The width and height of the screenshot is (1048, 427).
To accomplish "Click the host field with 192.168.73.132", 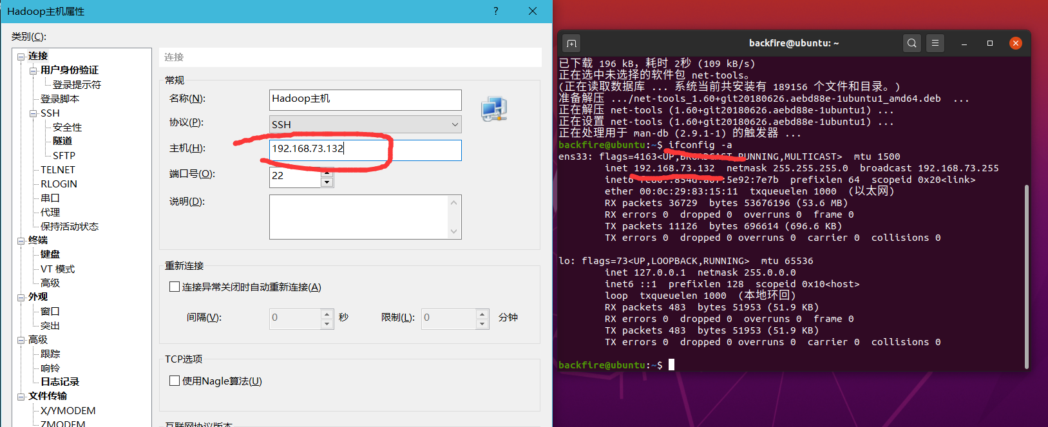I will point(365,149).
